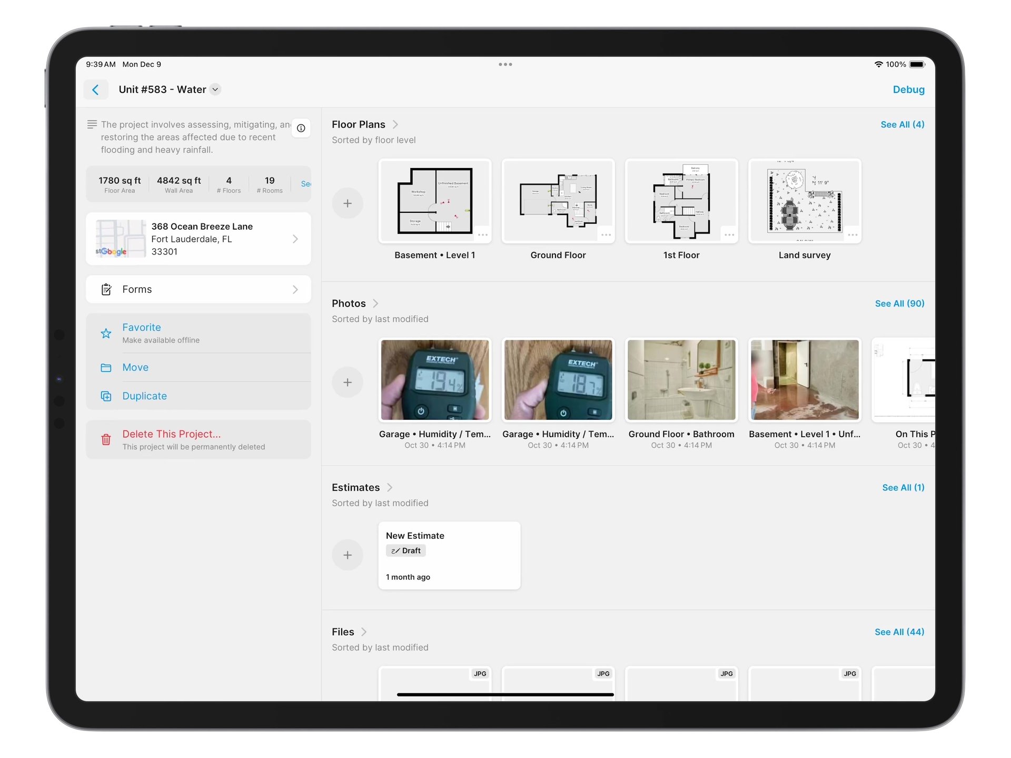This screenshot has height=758, width=1011.
Task: Create a new estimate with plus button
Action: point(348,555)
